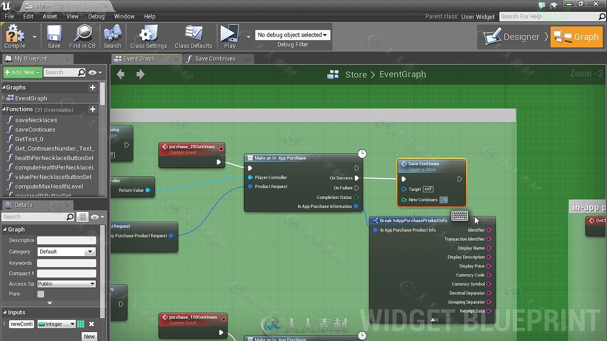The image size is (607, 341).
Task: Click Description input field
Action: pos(66,240)
